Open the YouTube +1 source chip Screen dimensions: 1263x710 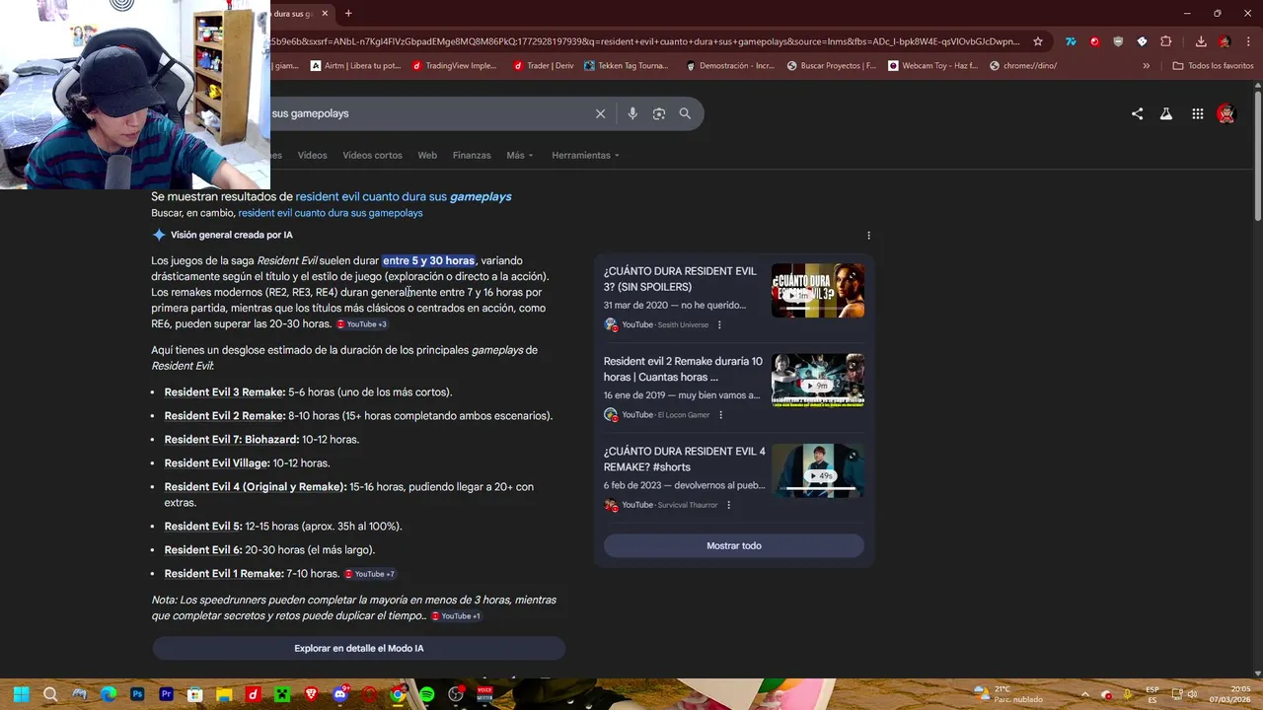pos(456,616)
